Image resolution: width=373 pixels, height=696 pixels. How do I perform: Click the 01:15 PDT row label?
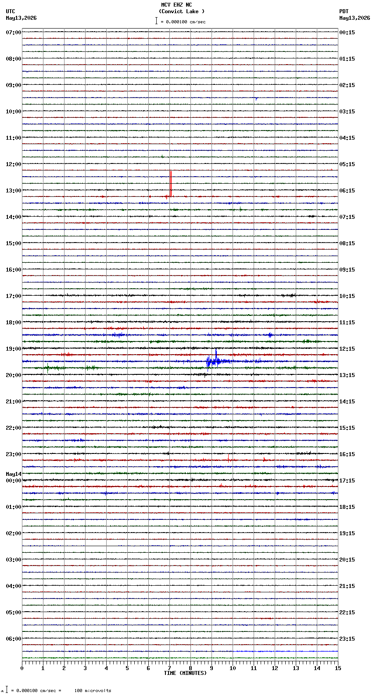(347, 59)
